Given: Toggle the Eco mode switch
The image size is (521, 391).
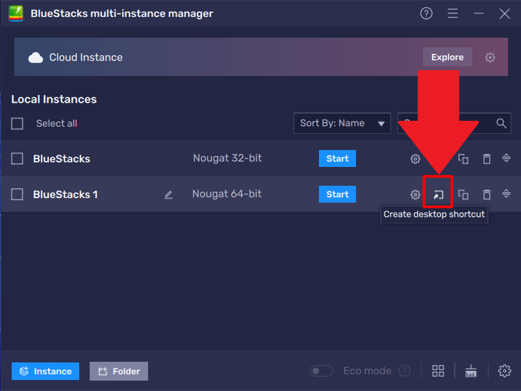Looking at the screenshot, I should point(322,371).
